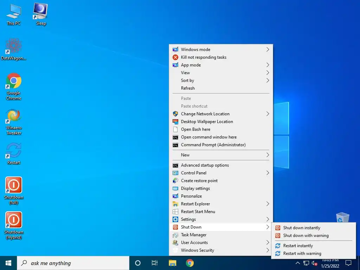Expand Control Panel submenu arrow
360x270 pixels.
click(268, 173)
